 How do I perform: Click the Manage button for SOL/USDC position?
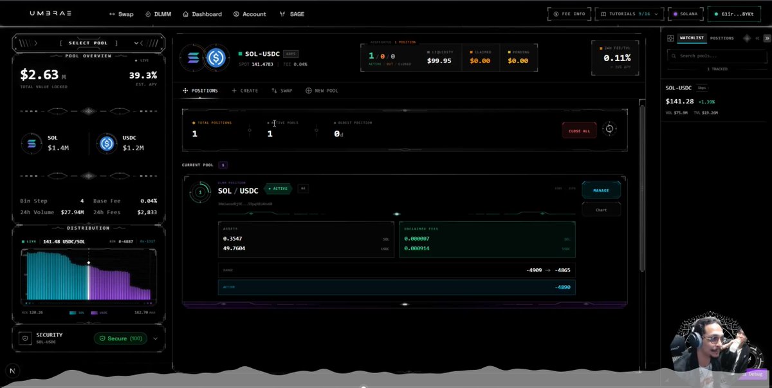tap(601, 190)
